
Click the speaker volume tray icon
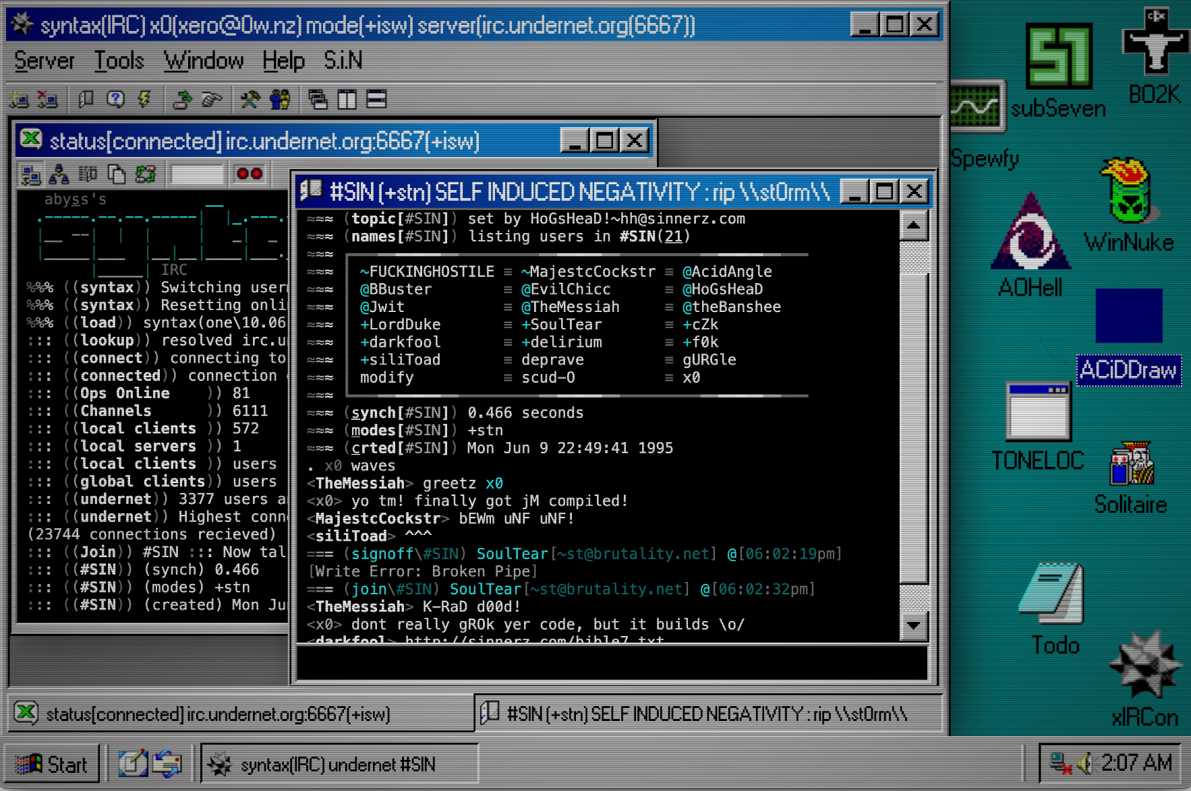pos(1085,763)
